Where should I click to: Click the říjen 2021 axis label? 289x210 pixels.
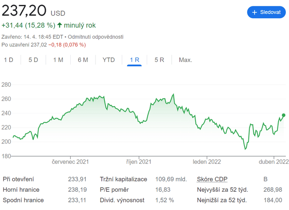(x=139, y=162)
